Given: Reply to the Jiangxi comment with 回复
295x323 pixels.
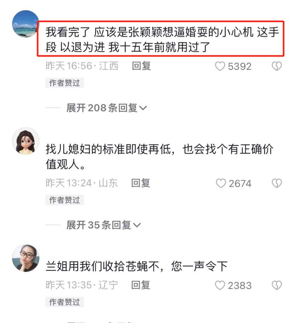Looking at the screenshot, I should 141,66.
